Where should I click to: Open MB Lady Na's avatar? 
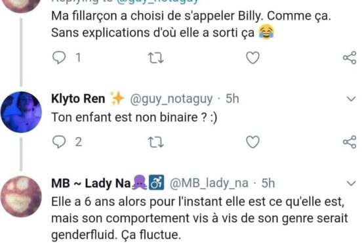click(x=21, y=196)
